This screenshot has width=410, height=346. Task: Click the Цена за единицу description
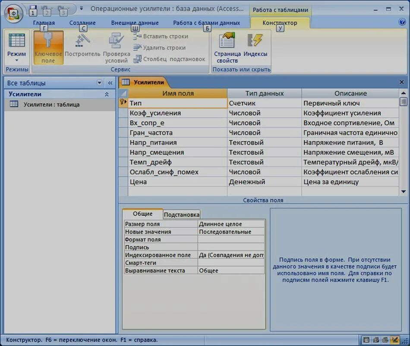pyautogui.click(x=350, y=182)
